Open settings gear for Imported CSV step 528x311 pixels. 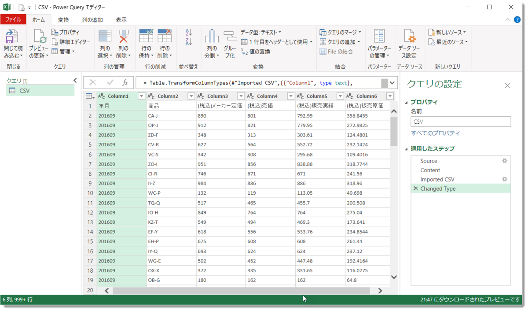[x=505, y=179]
